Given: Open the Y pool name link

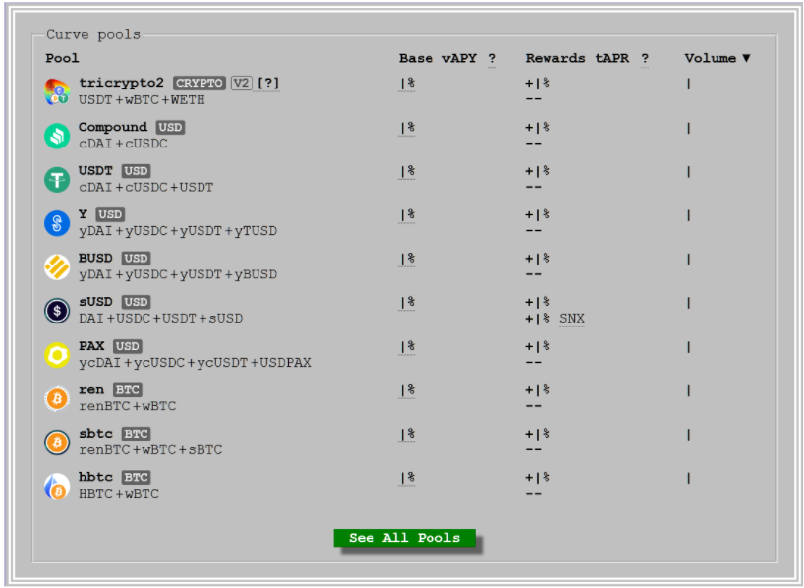Looking at the screenshot, I should pos(84,214).
